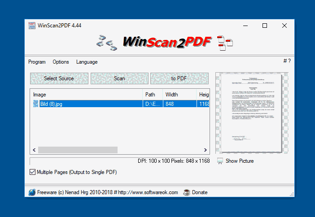
Task: Click the 1168 height cell
Action: [x=203, y=104]
